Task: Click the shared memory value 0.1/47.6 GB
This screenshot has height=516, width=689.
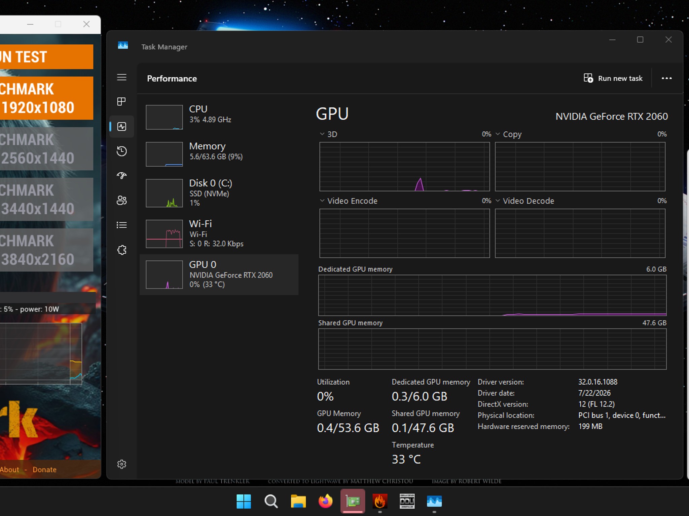Action: 423,428
